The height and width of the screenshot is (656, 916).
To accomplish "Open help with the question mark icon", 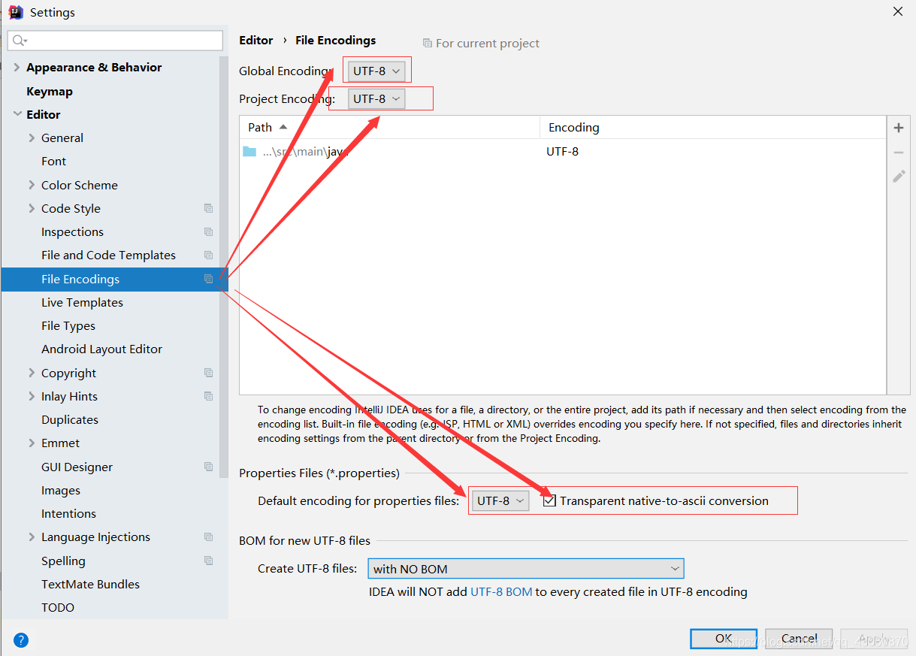I will point(21,640).
